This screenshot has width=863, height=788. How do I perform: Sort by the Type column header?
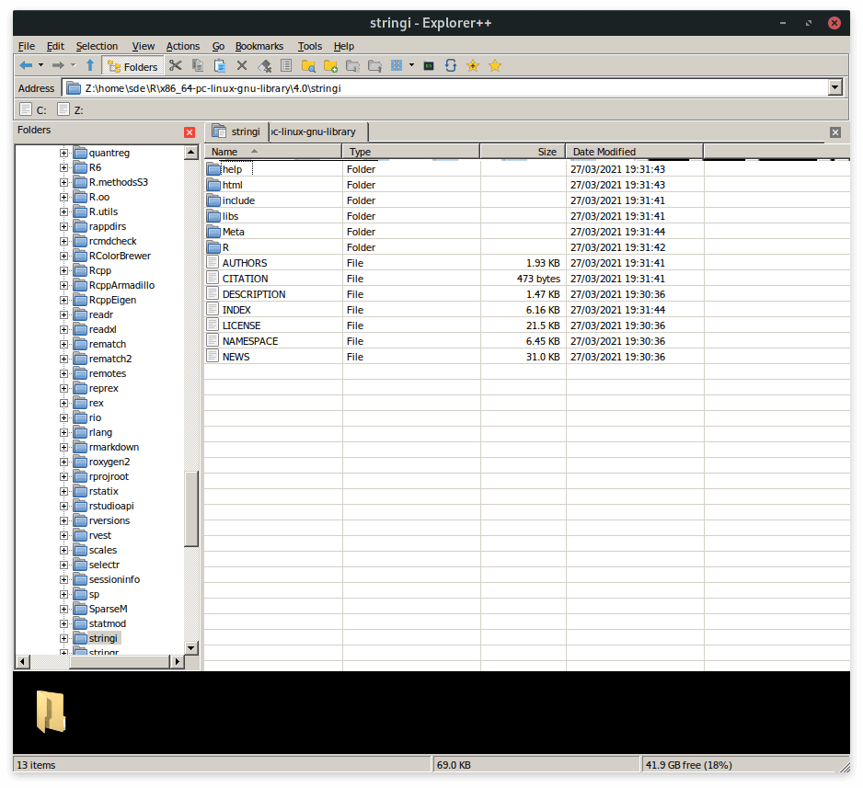click(x=411, y=152)
